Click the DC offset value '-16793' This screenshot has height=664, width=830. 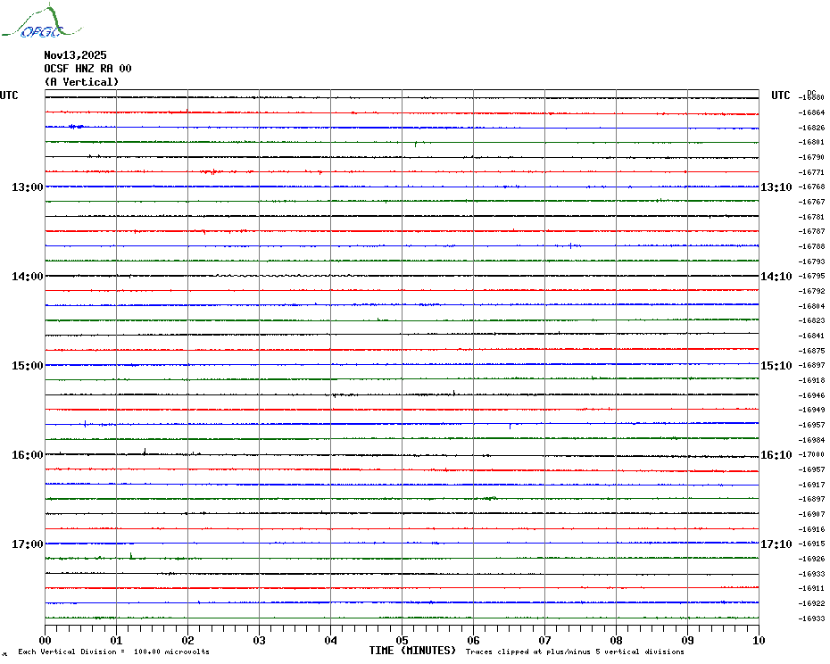tap(811, 261)
